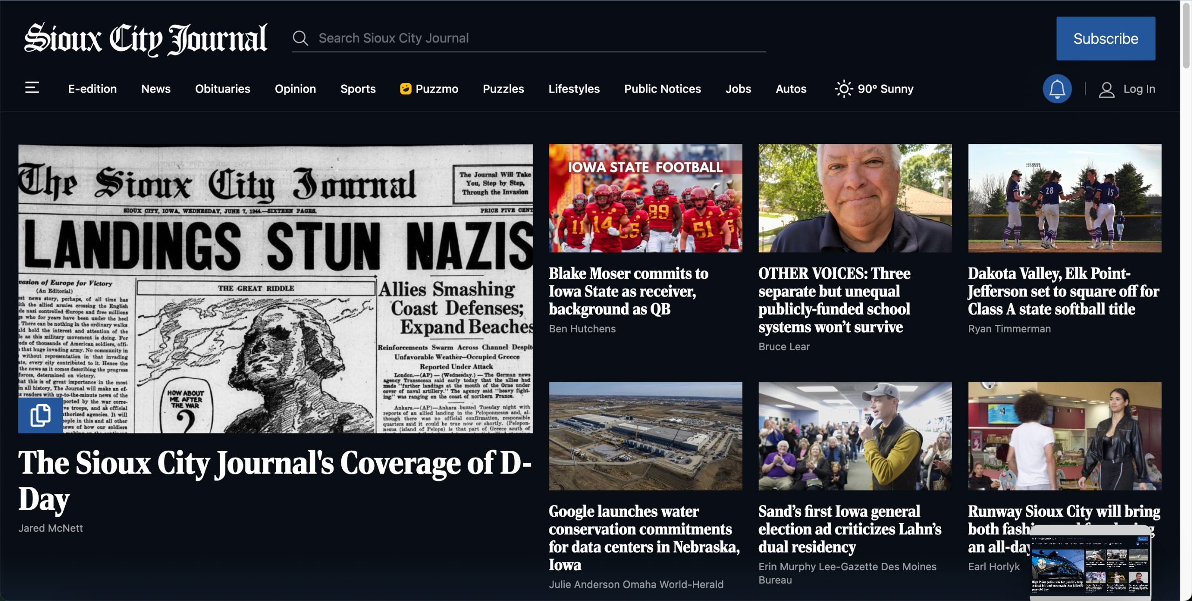This screenshot has height=601, width=1192.
Task: Open the E-edition menu item
Action: pos(92,89)
